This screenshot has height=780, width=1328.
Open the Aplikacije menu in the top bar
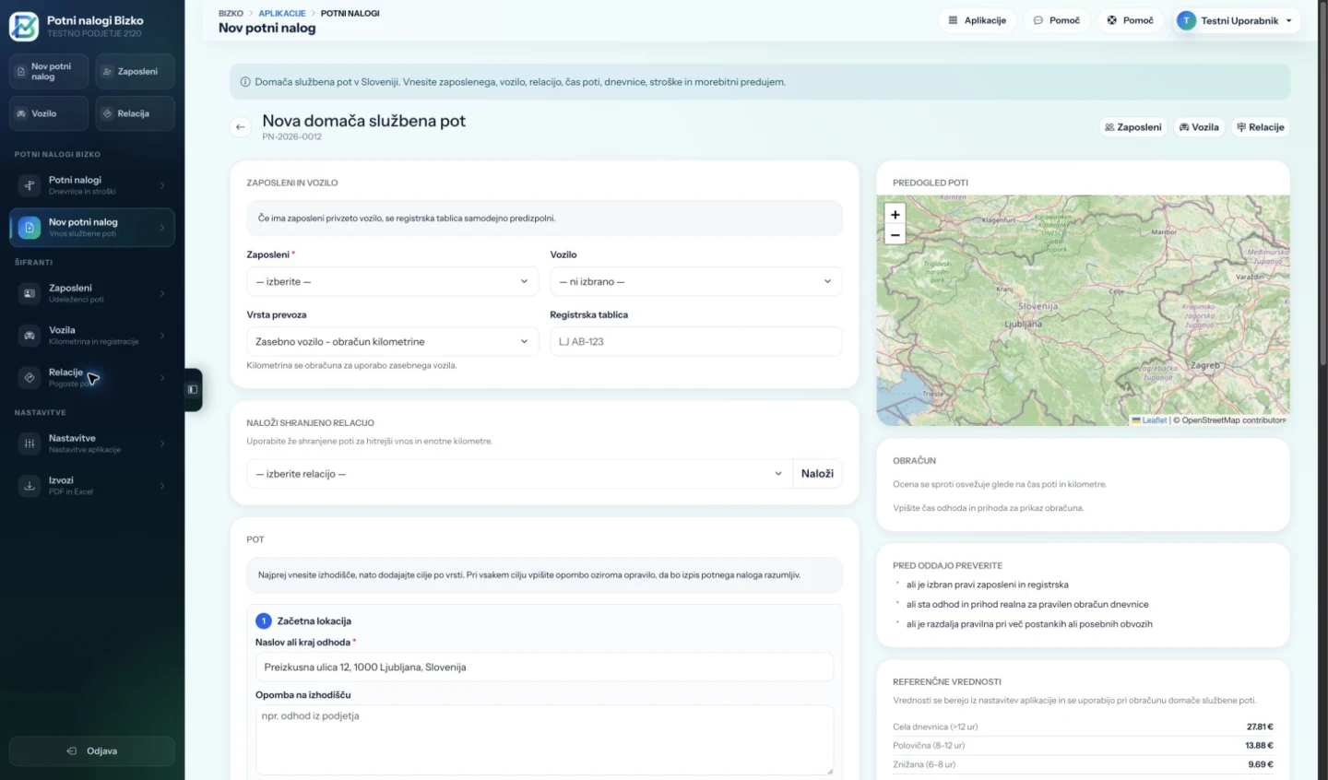tap(977, 20)
